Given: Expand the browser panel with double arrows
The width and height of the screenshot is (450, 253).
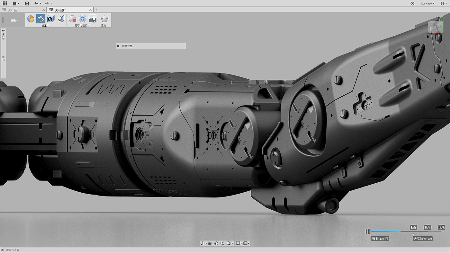Looking at the screenshot, I should pos(4,31).
